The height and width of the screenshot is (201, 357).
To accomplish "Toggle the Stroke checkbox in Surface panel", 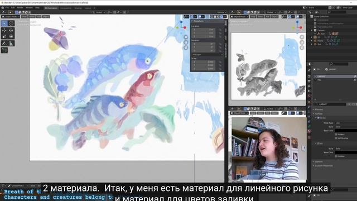I will point(319,118).
